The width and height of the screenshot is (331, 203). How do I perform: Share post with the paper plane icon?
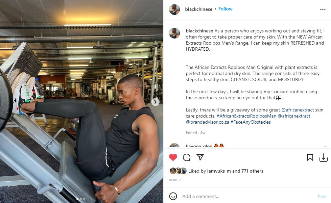200,157
